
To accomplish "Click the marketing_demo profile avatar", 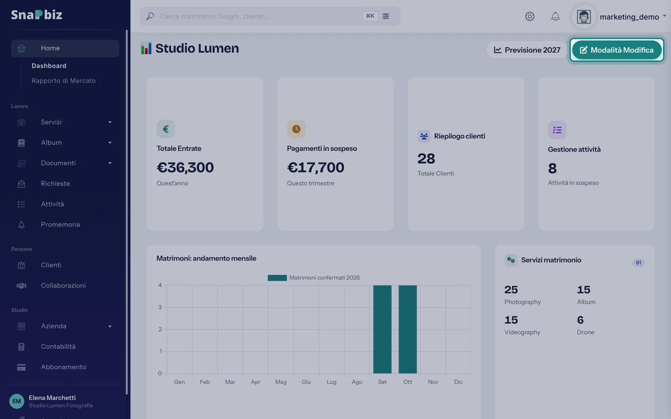I will point(584,17).
